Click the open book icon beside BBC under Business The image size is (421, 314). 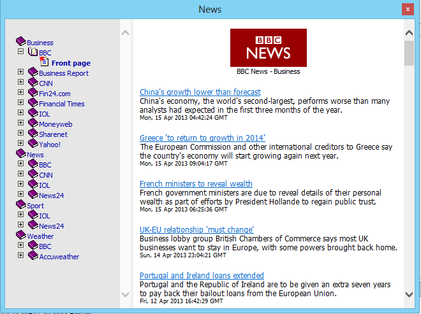tap(33, 52)
